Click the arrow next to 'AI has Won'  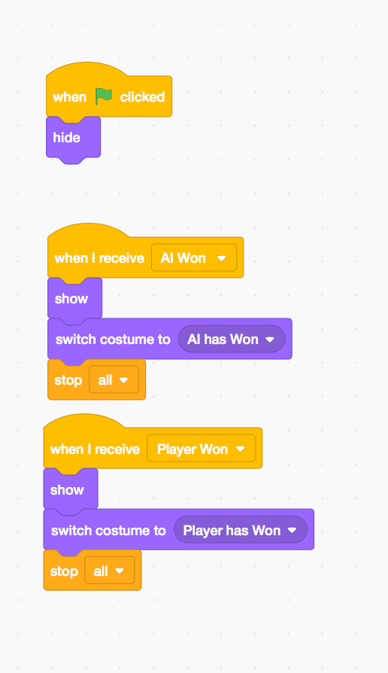(x=270, y=340)
